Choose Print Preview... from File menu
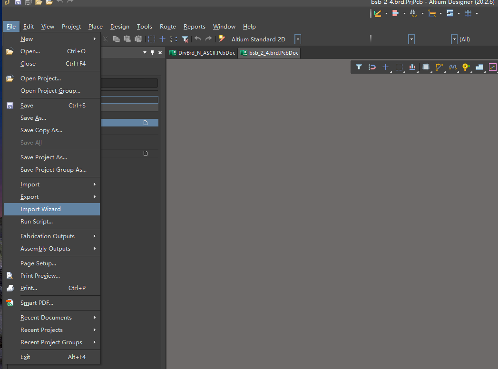Screen dimensions: 498x369 point(52,276)
